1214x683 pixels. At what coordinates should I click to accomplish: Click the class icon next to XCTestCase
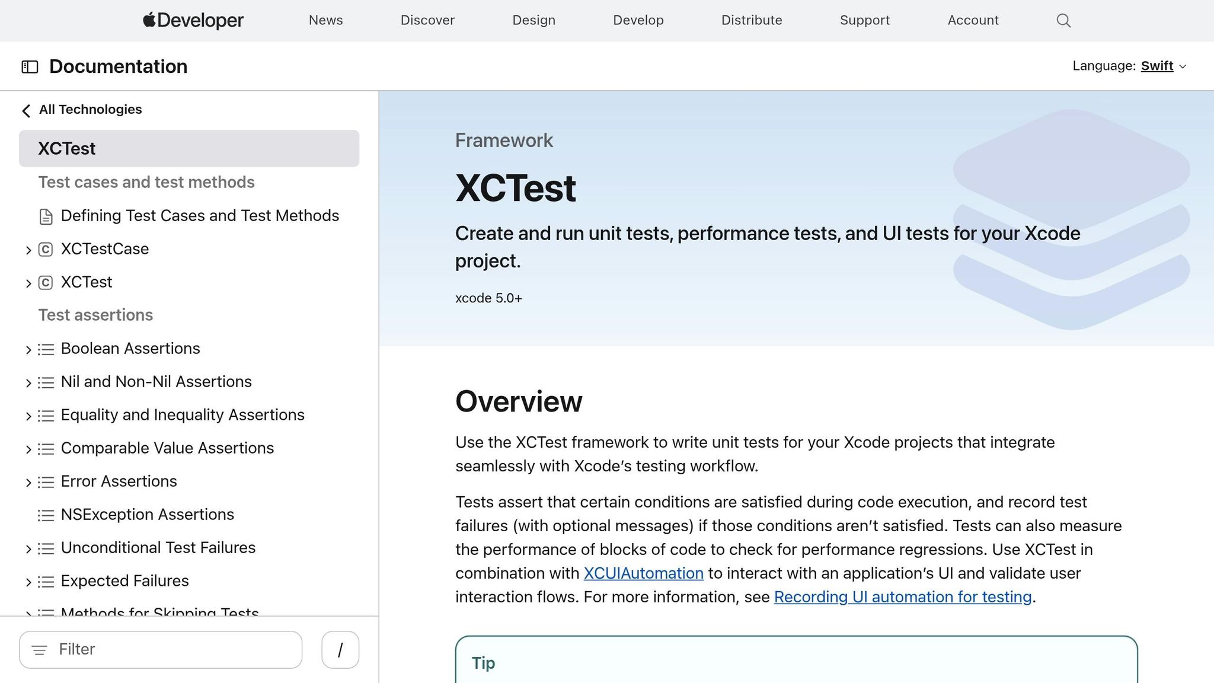pyautogui.click(x=46, y=250)
